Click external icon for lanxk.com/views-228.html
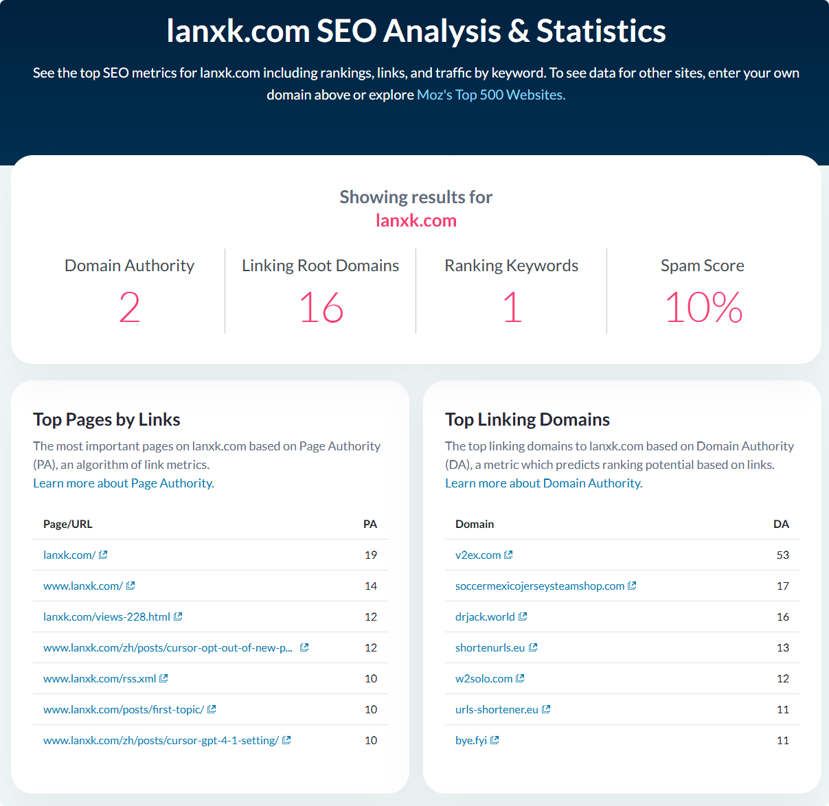Screen dimensions: 829x806 tap(178, 617)
